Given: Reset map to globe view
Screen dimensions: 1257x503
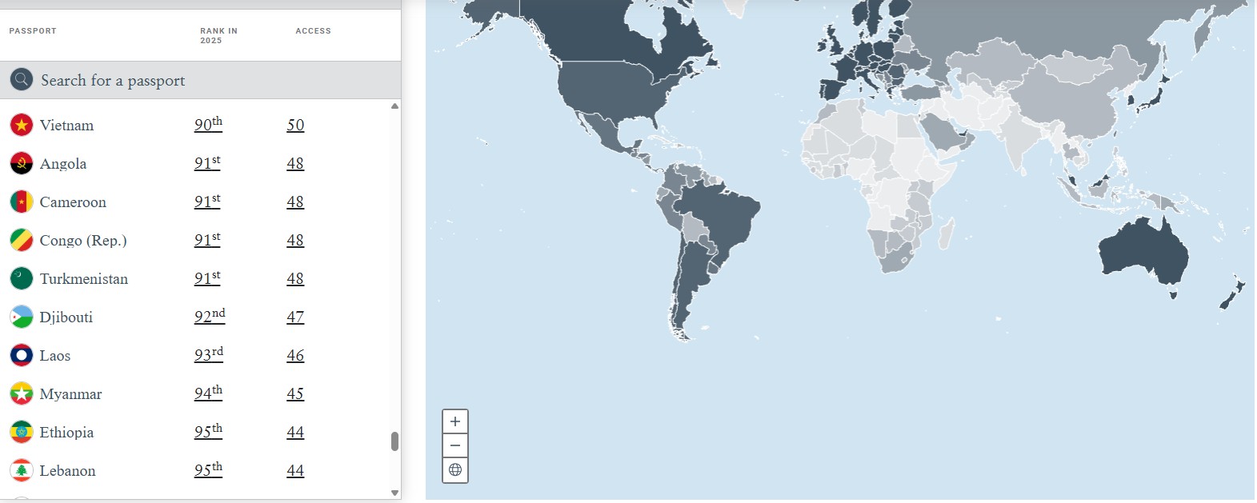Looking at the screenshot, I should point(455,470).
